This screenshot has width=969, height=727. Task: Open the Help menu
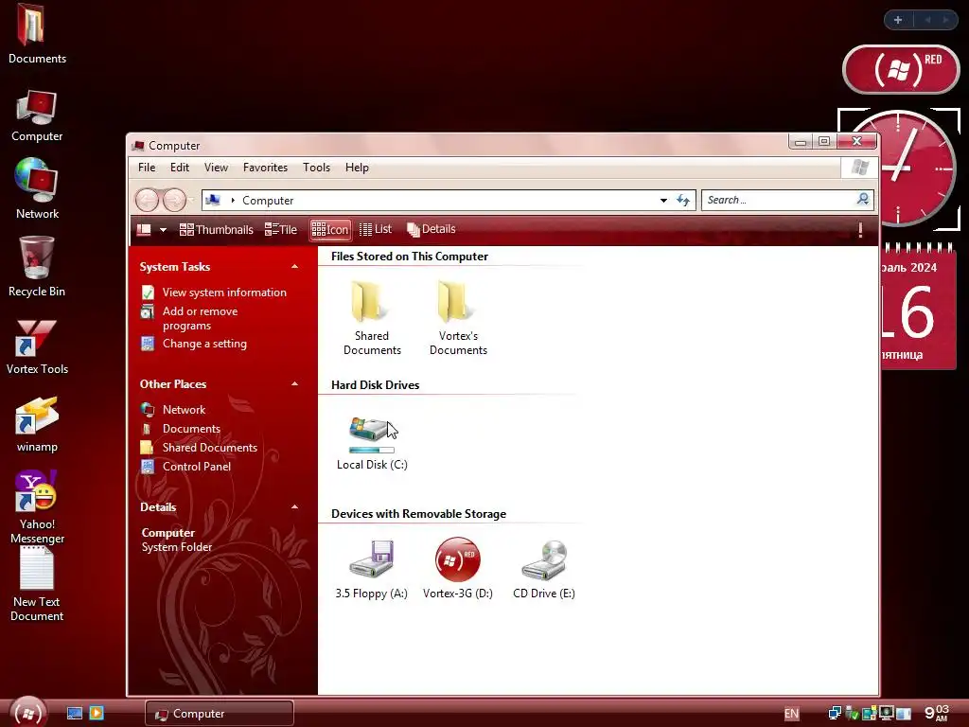pyautogui.click(x=357, y=168)
